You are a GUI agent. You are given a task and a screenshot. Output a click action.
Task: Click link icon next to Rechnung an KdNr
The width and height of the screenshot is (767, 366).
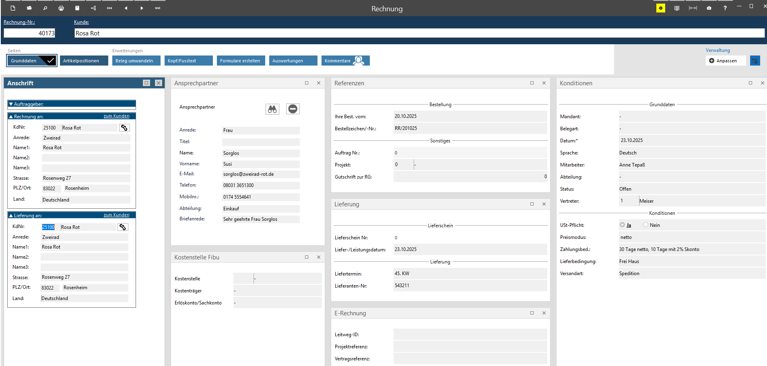point(124,127)
